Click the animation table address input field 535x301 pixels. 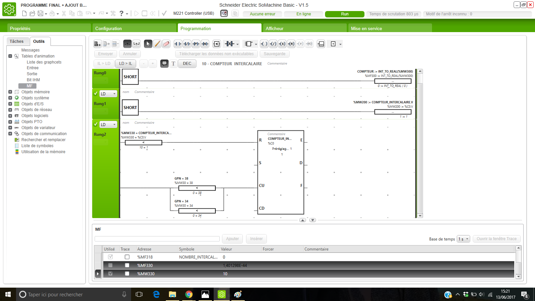coord(157,239)
